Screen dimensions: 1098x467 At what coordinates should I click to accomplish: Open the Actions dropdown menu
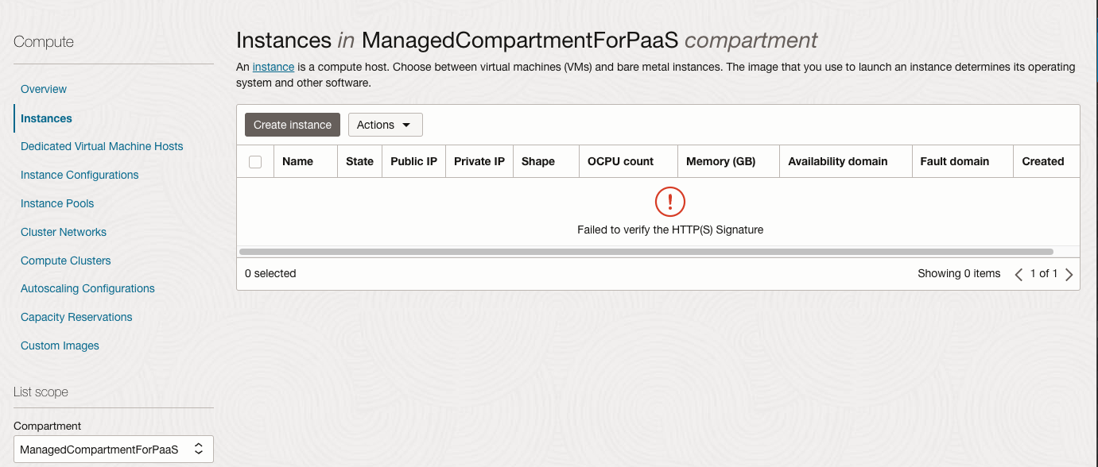385,125
